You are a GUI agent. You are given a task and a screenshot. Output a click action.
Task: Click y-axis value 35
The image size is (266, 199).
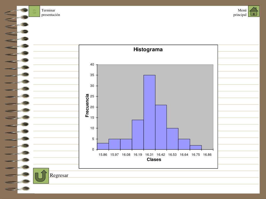point(92,75)
